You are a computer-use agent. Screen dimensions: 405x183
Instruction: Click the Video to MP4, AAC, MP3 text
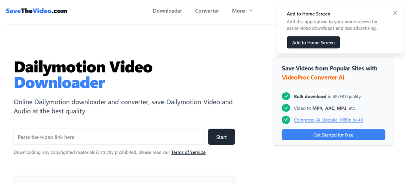pos(325,108)
